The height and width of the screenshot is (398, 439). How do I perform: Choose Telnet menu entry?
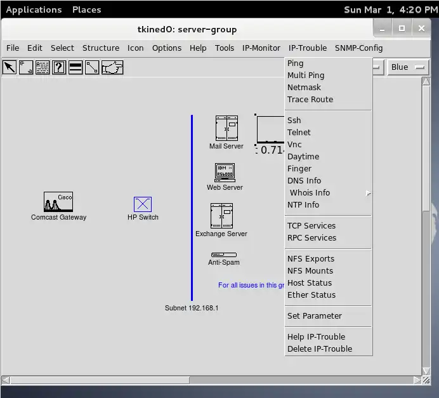329,133
